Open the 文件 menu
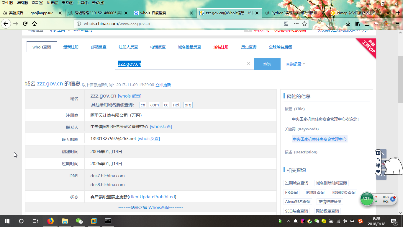 (7, 3)
